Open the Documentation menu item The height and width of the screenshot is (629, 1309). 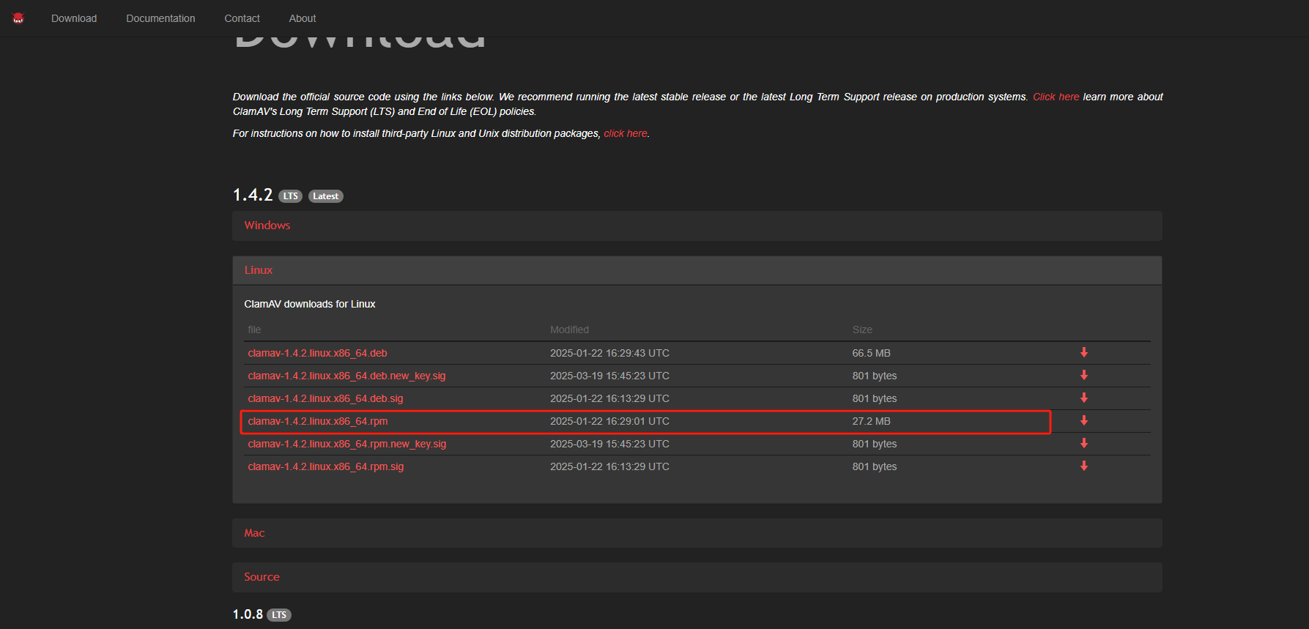[x=160, y=18]
